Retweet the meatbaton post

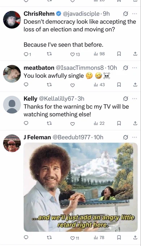pyautogui.click(x=50, y=85)
